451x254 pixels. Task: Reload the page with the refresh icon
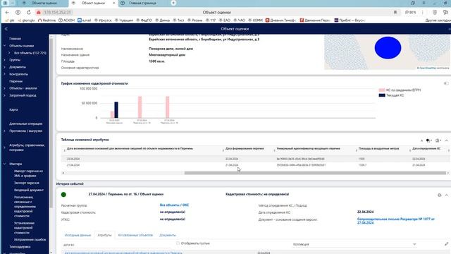29,13
